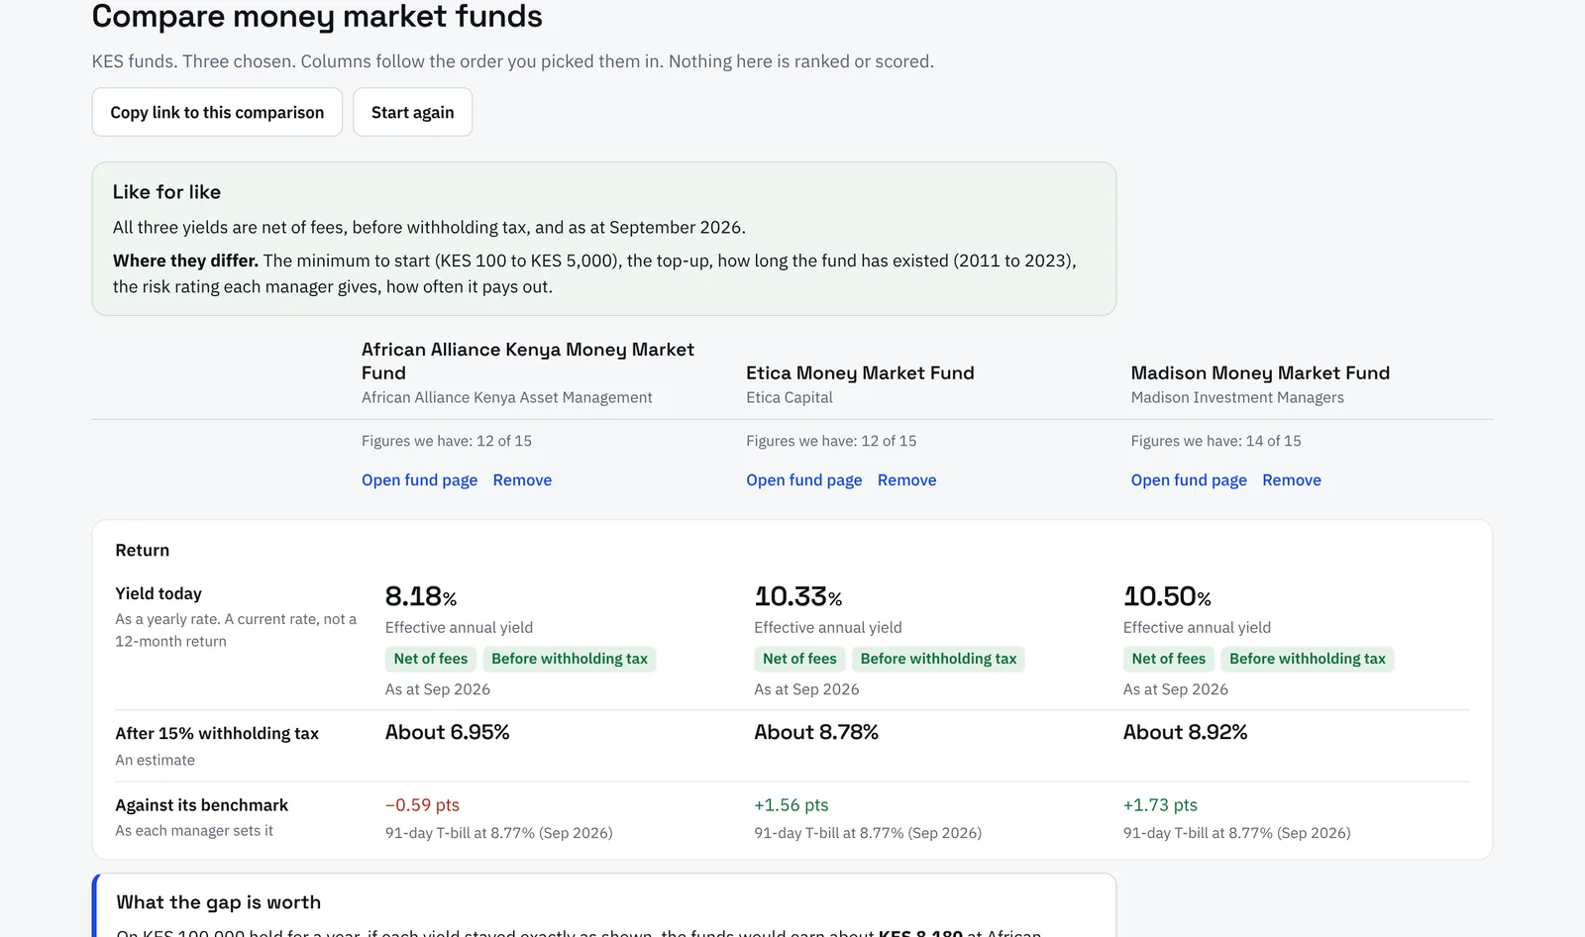Click 'Etica Capital' manager name
Viewport: 1585px width, 937px height.
tap(789, 397)
